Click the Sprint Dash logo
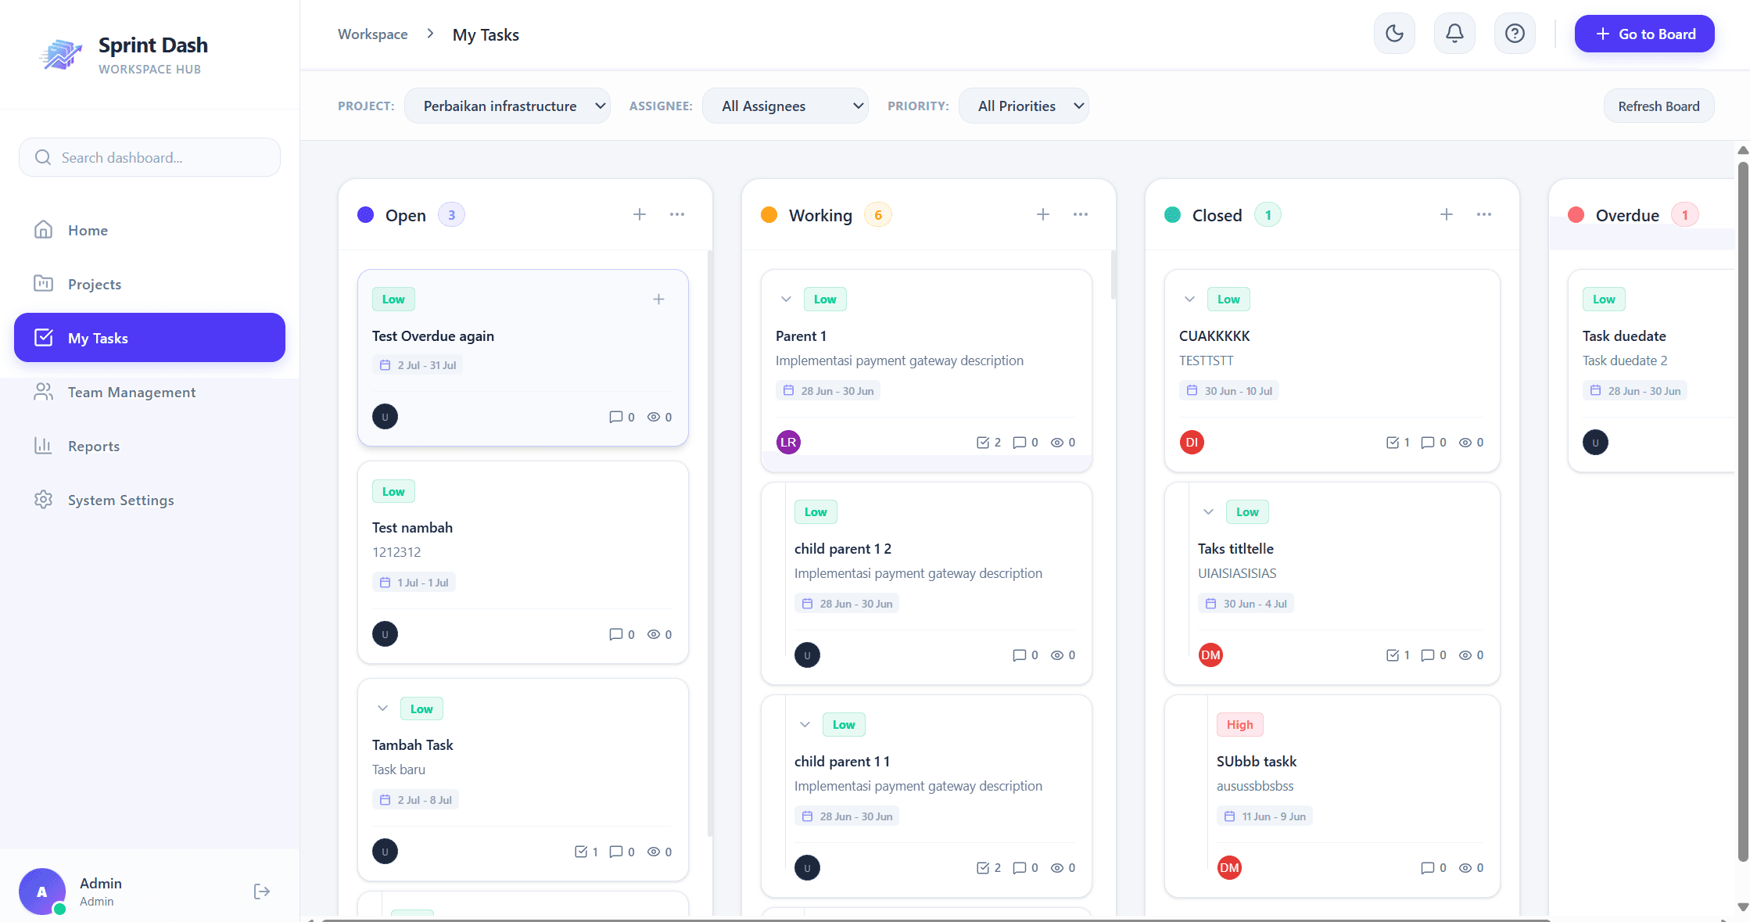 coord(61,55)
